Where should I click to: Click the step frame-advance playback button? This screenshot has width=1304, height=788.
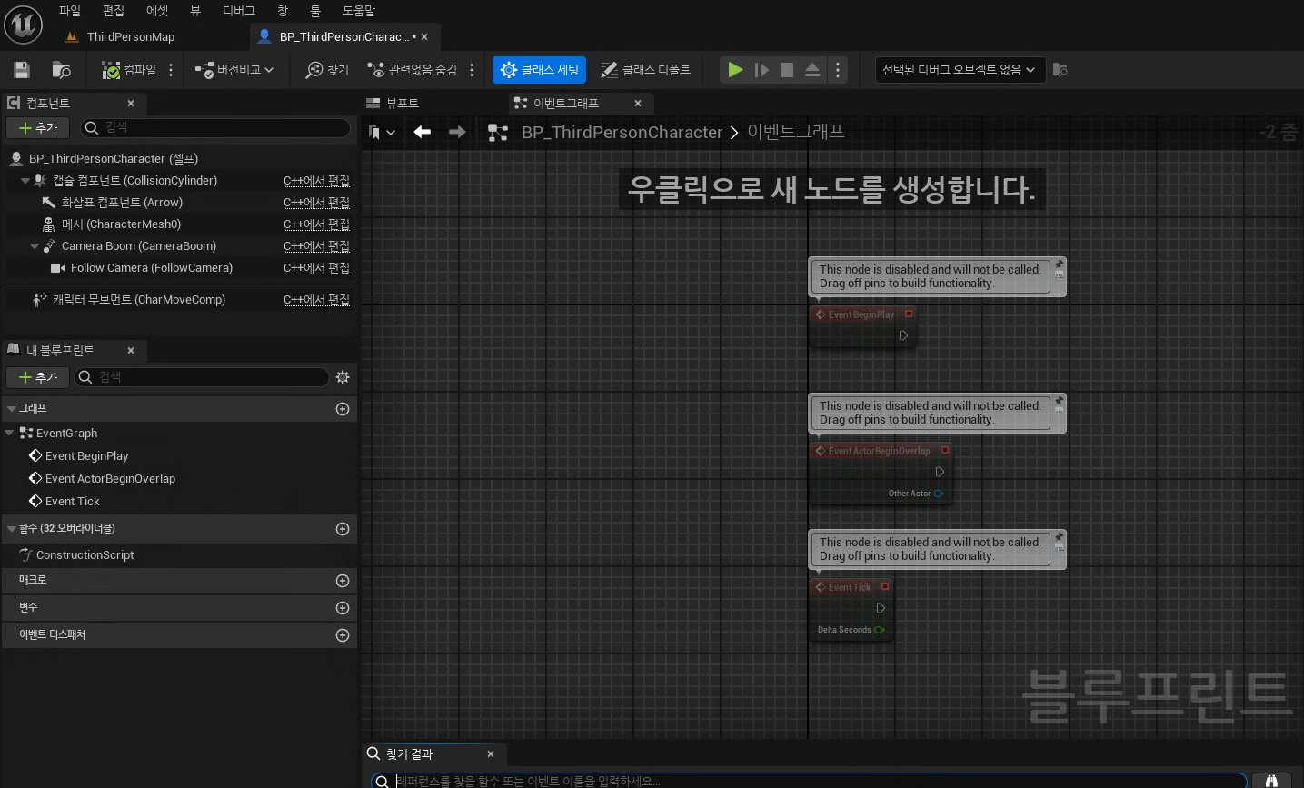[761, 70]
